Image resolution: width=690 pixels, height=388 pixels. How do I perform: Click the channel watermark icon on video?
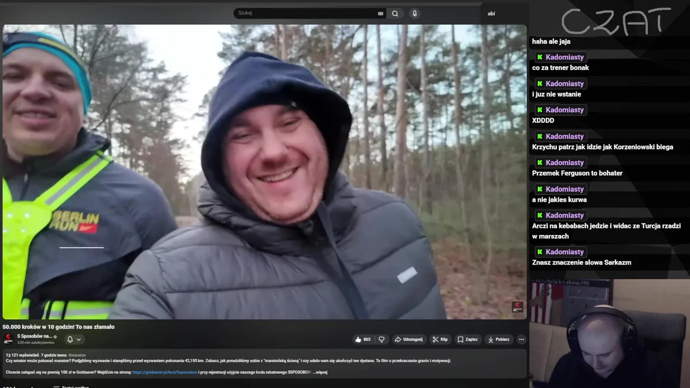click(517, 307)
